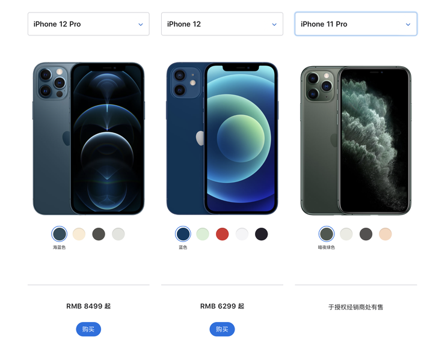
Task: Select the gold color for iPhone 11 Pro
Action: (385, 234)
